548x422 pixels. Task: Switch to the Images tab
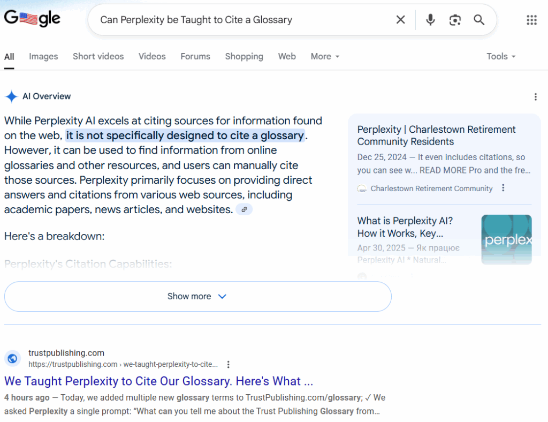coord(43,57)
